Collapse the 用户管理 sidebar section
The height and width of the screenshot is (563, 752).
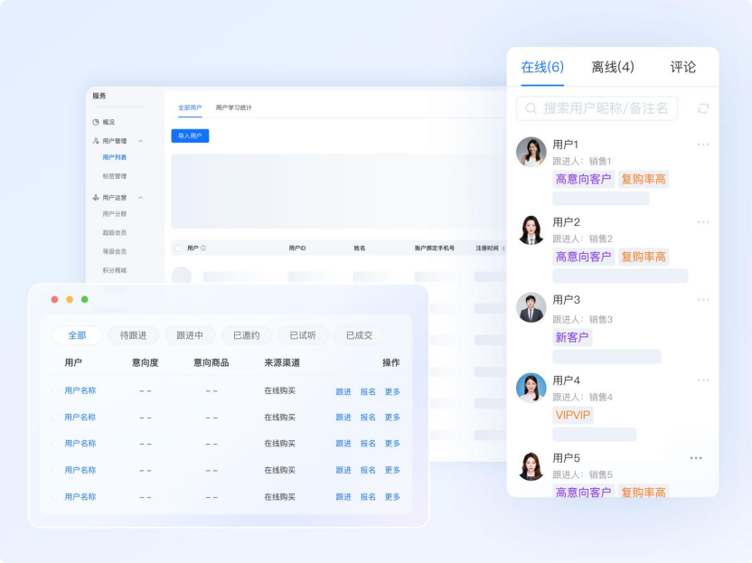[x=141, y=140]
